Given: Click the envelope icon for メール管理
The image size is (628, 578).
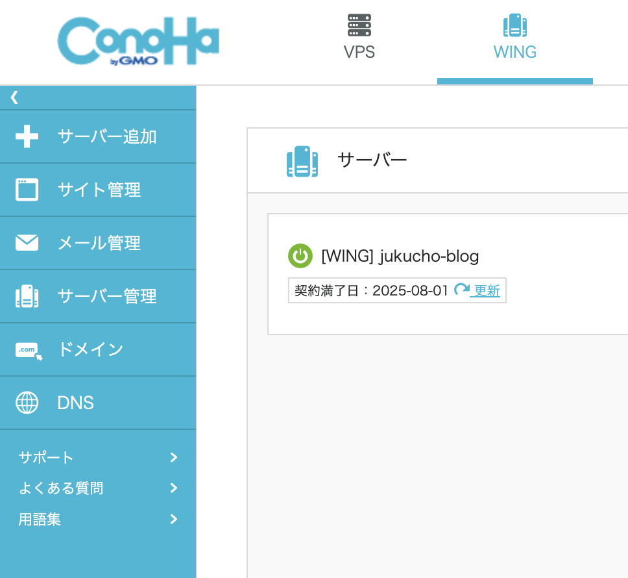Looking at the screenshot, I should tap(27, 243).
